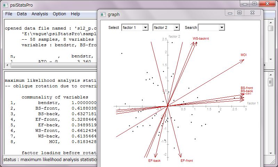Open the Data menu
The height and width of the screenshot is (167, 278).
[x=22, y=14]
